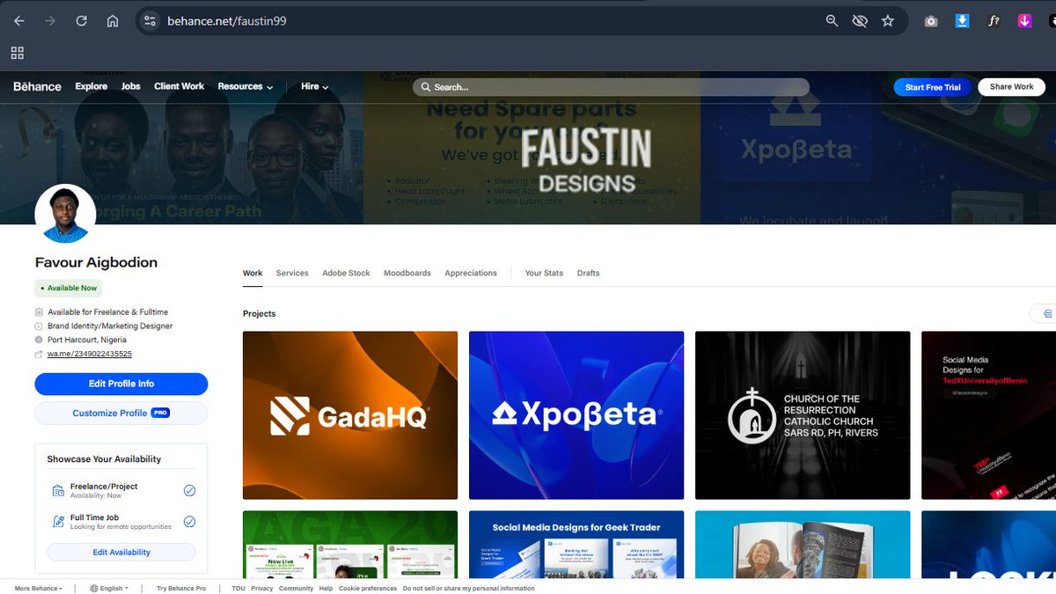Select the Work tab

pyautogui.click(x=253, y=273)
